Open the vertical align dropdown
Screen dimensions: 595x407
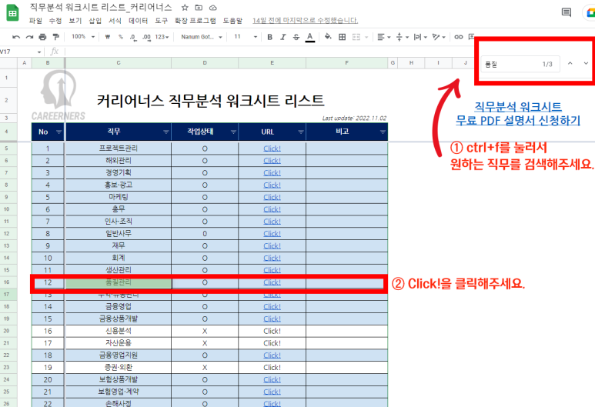(x=403, y=37)
